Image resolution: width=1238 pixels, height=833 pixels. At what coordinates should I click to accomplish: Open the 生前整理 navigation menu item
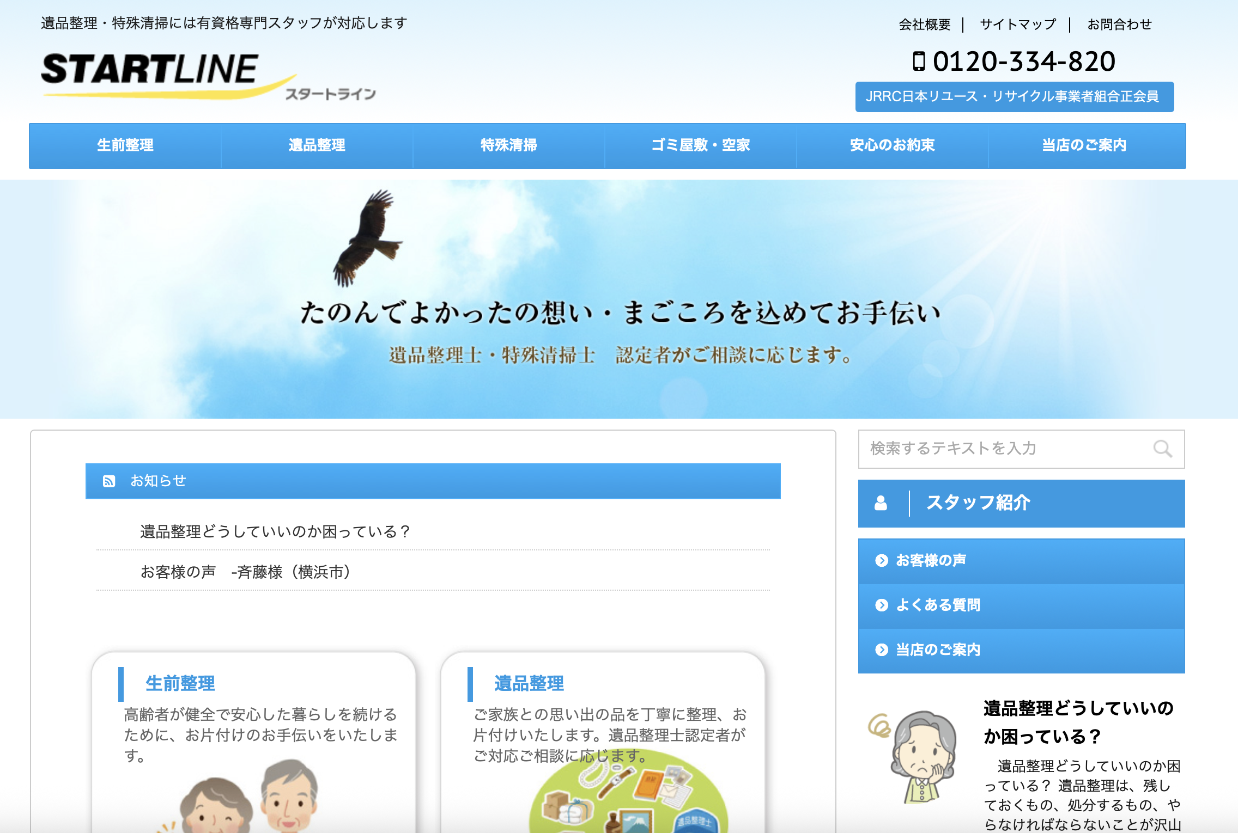click(x=125, y=145)
